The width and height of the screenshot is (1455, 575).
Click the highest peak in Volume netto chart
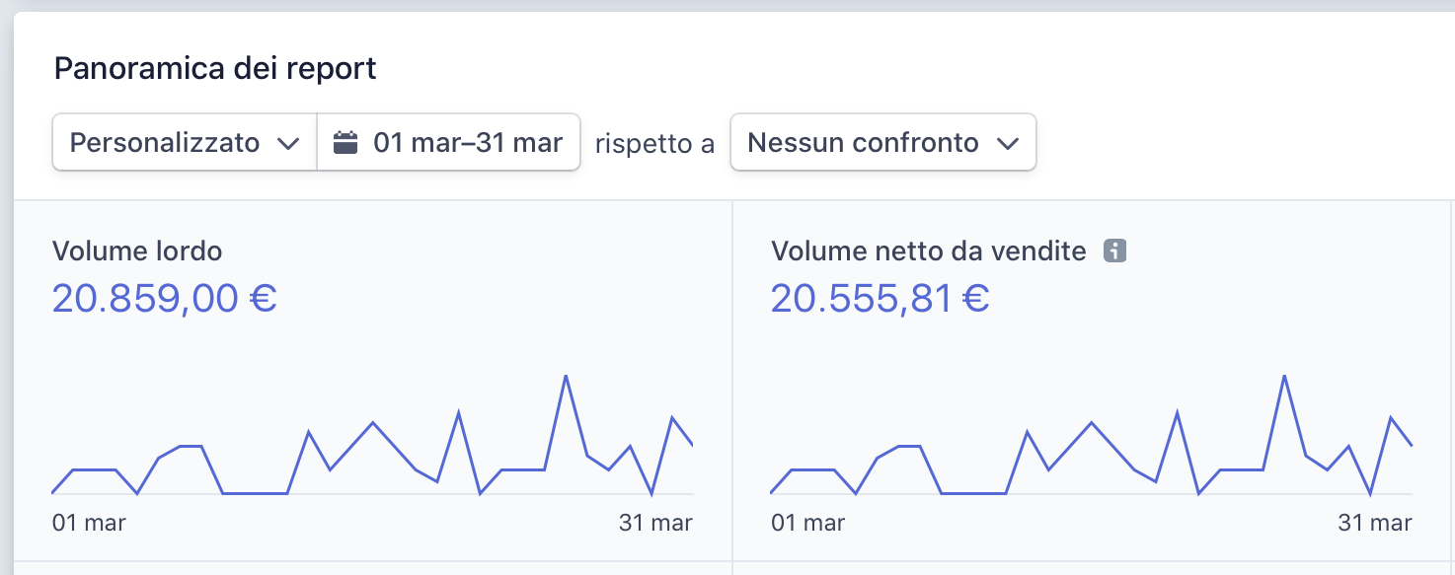[x=1284, y=377]
